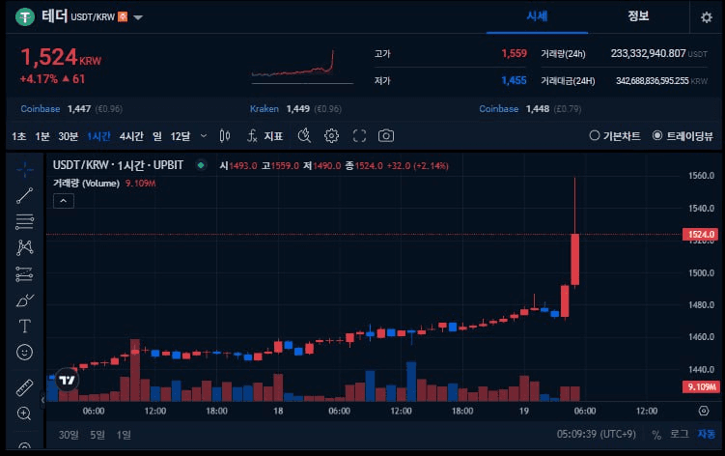
Task: Click the chart timezone clock icon
Action: (x=304, y=135)
